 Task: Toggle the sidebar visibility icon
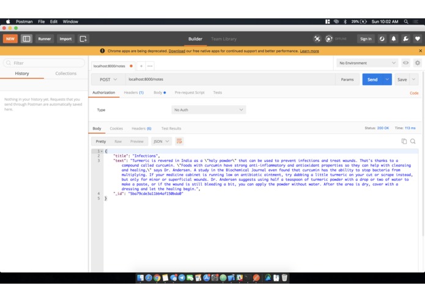tap(26, 39)
